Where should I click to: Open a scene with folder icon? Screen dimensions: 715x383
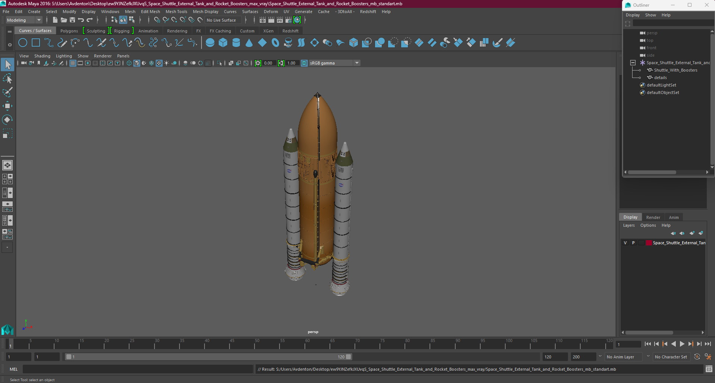64,20
